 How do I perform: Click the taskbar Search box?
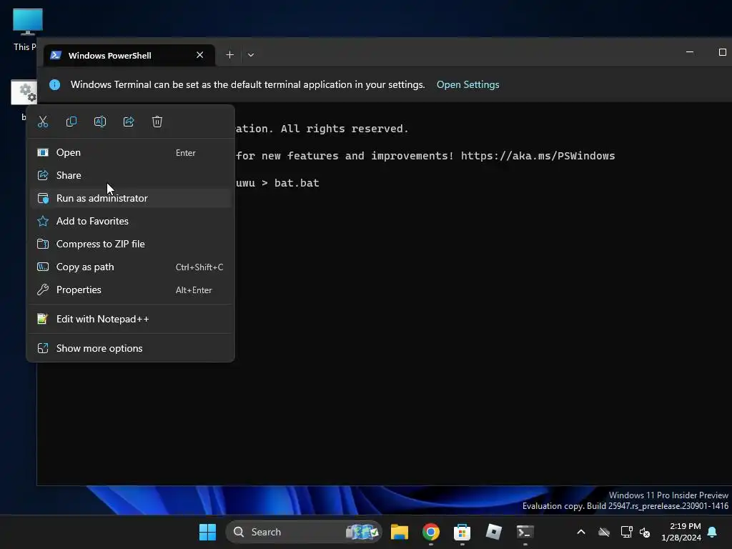click(304, 532)
